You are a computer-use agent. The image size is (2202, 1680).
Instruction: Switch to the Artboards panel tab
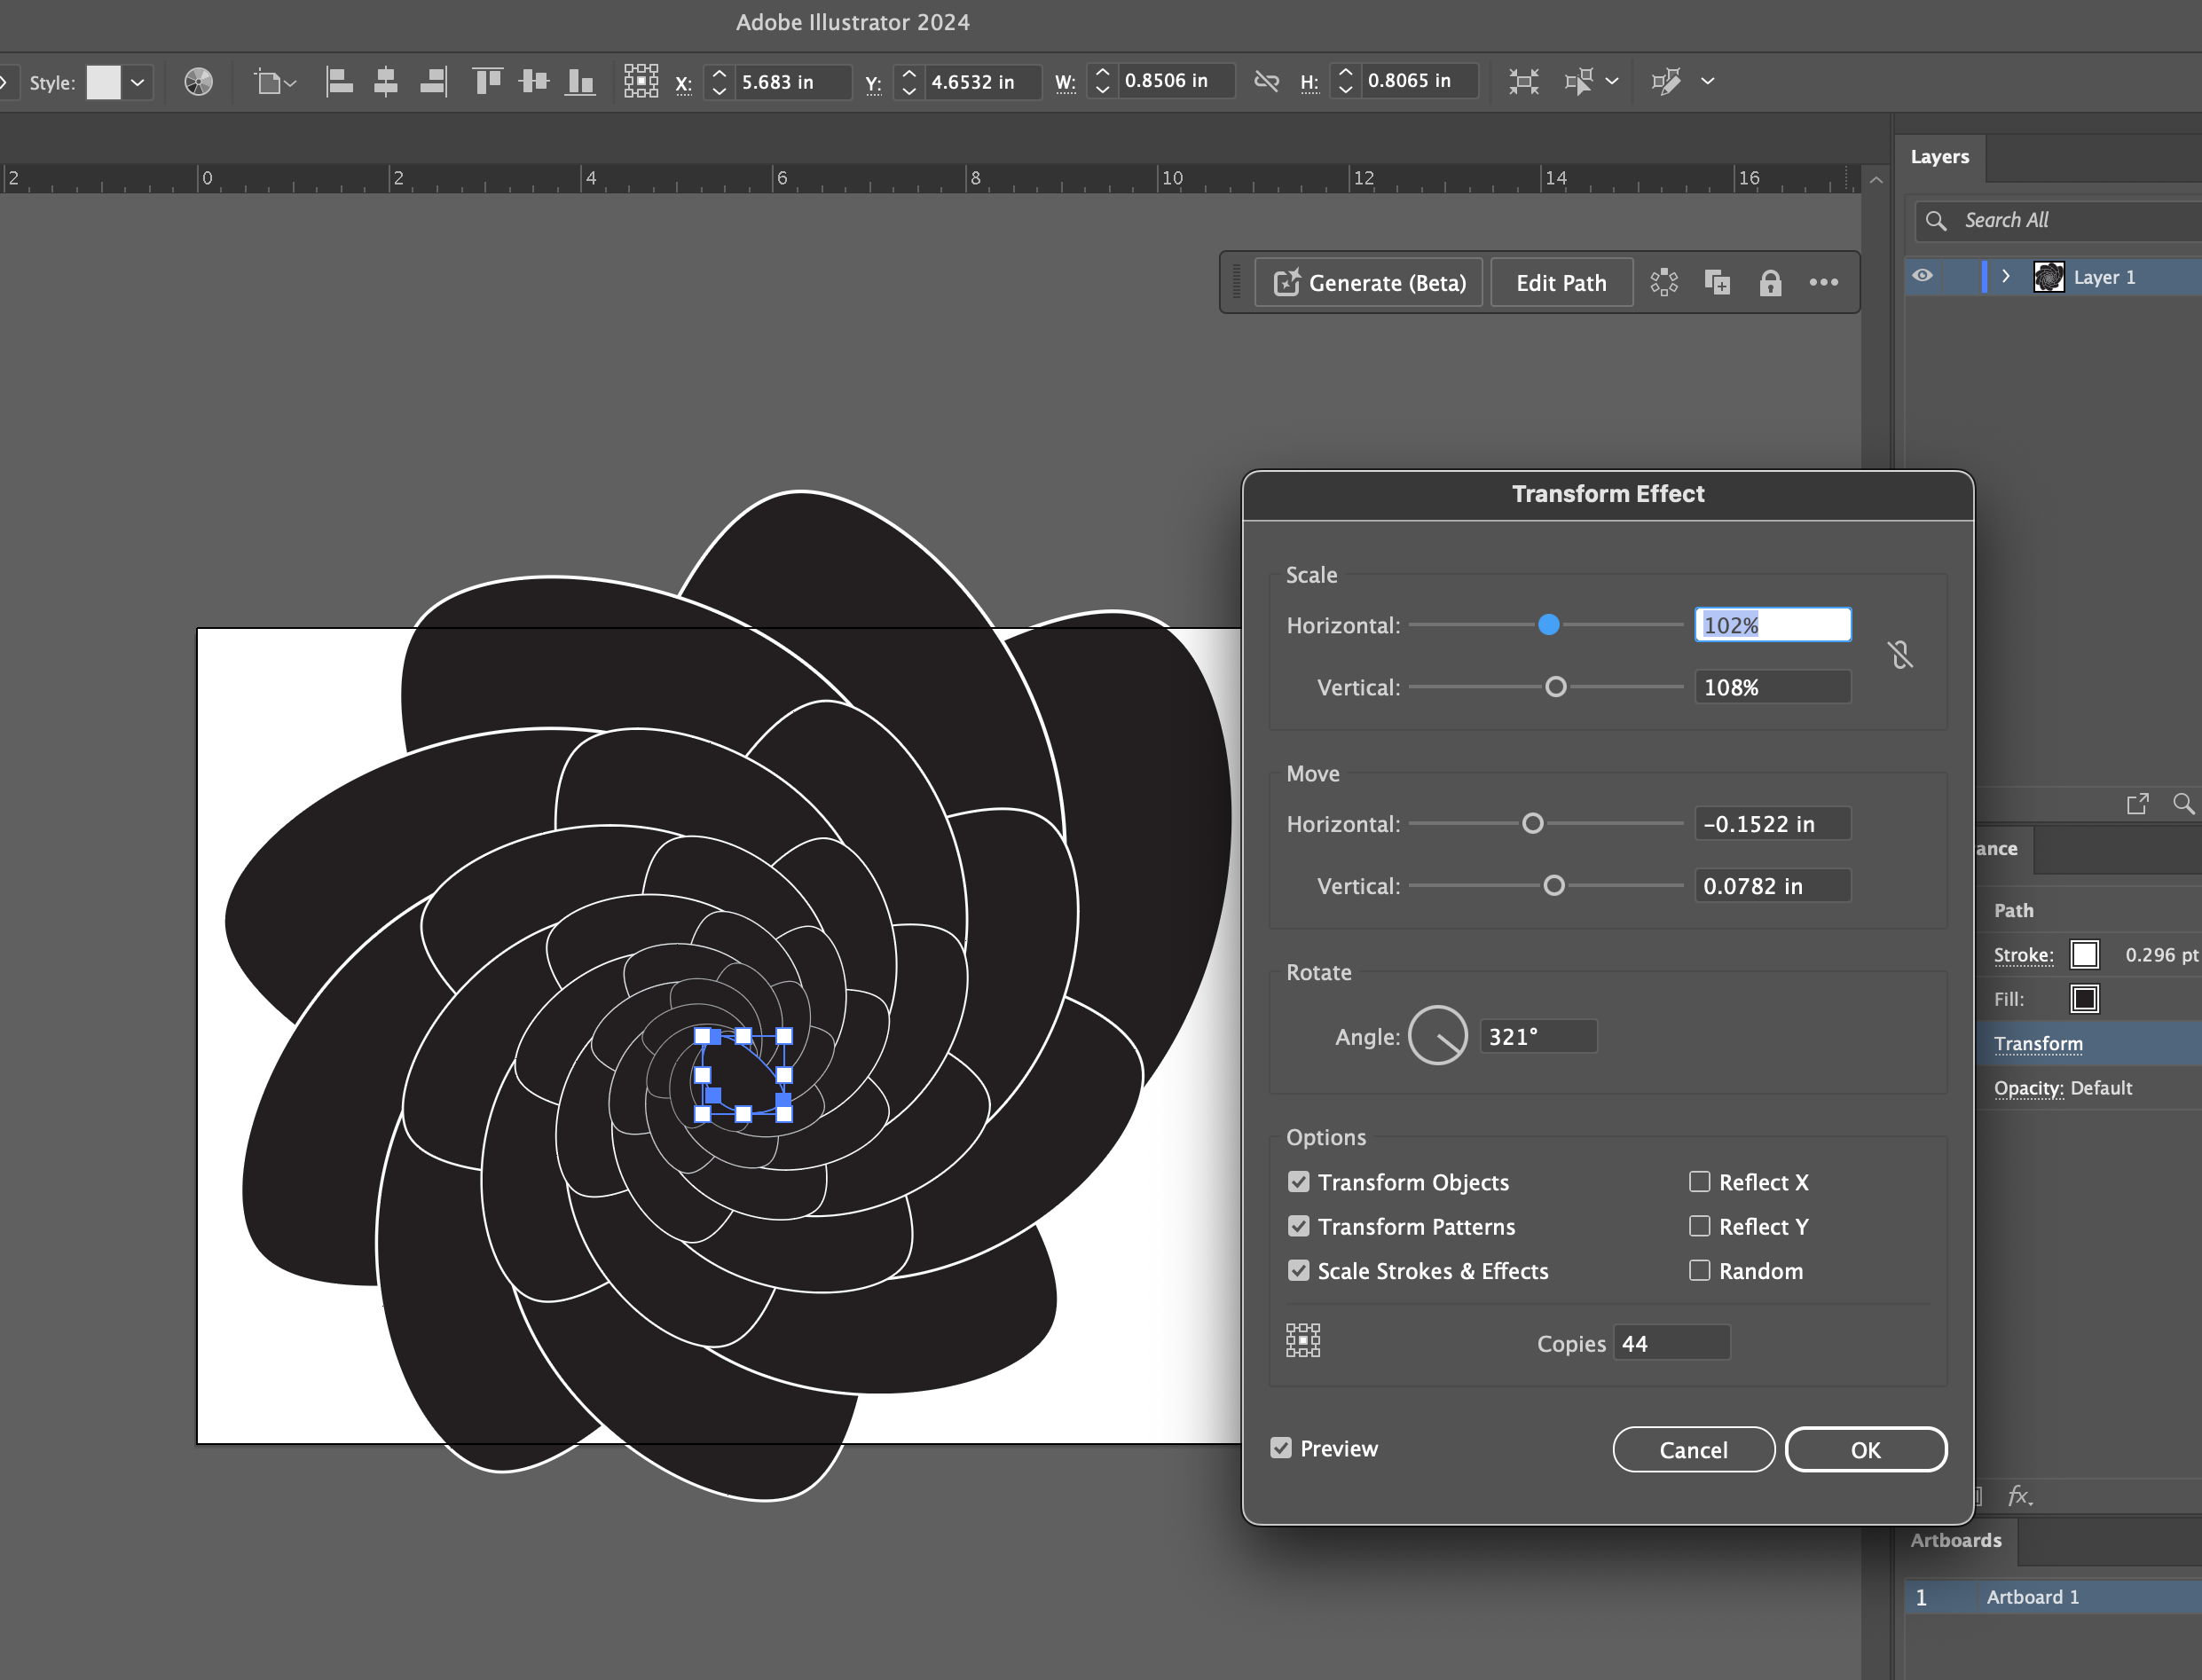coord(1956,1540)
